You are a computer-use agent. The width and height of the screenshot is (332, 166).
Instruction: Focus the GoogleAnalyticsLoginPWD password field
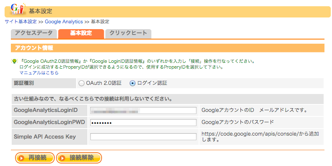[143, 123]
